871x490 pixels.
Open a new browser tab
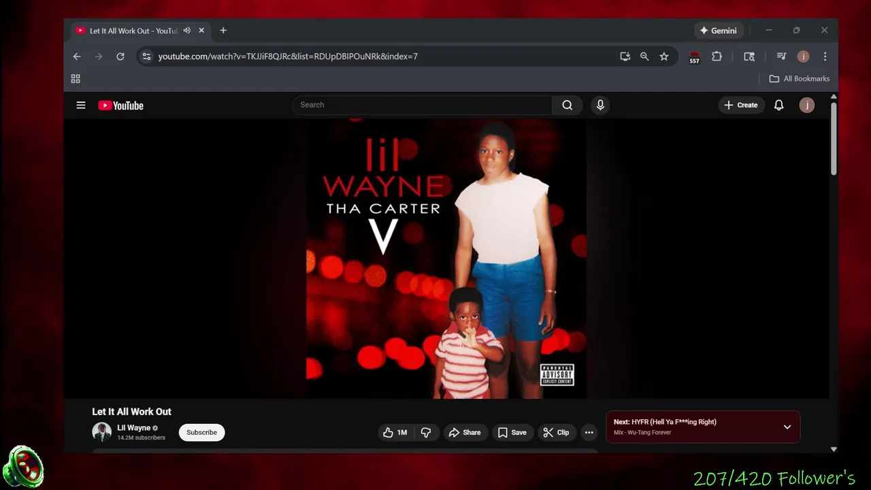pos(223,31)
